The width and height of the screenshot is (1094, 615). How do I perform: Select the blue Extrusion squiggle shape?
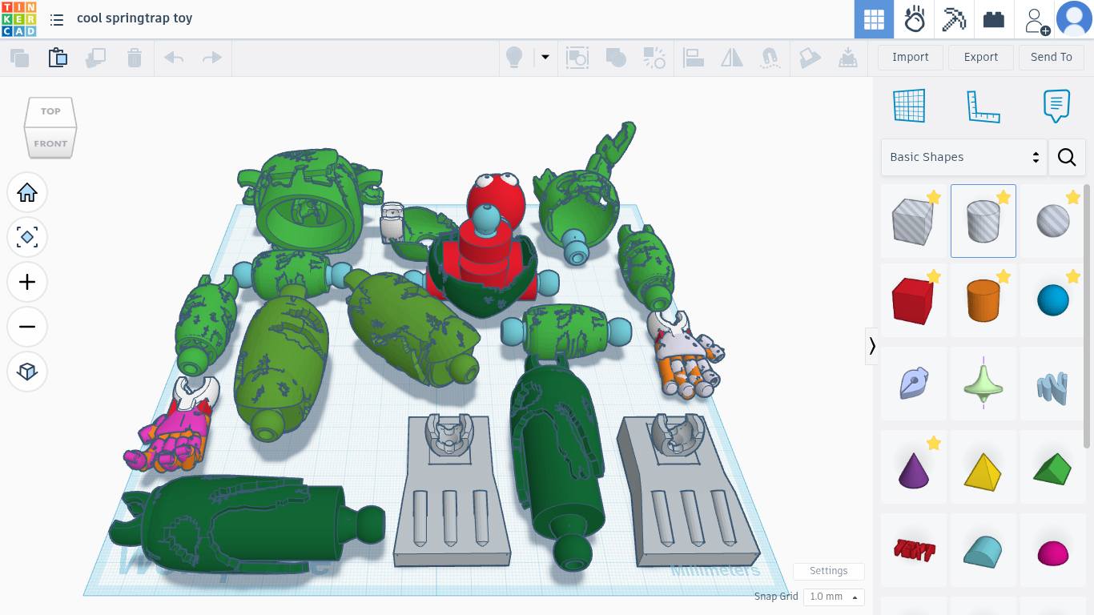[1052, 384]
